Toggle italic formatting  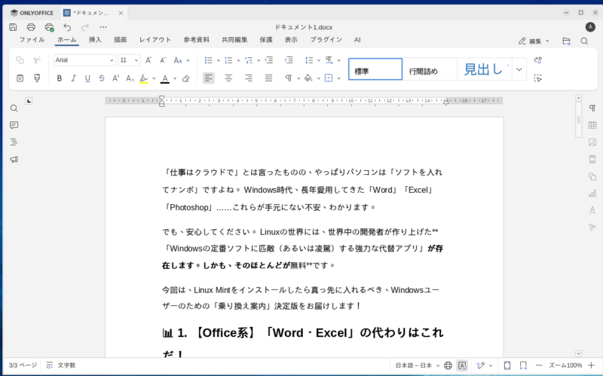coord(73,78)
